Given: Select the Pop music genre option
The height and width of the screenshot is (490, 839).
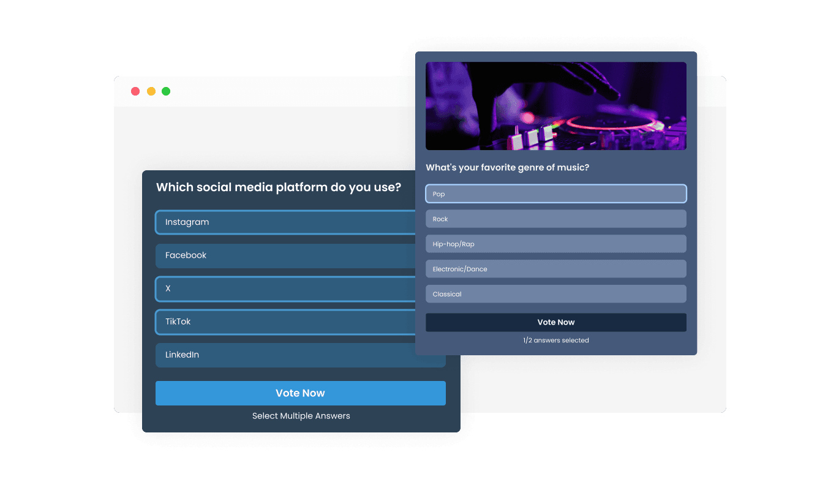Looking at the screenshot, I should (x=555, y=194).
